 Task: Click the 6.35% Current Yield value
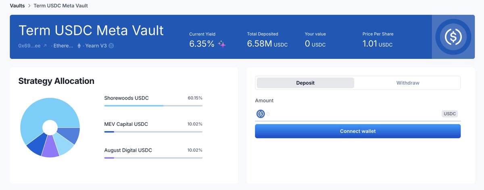coord(202,44)
